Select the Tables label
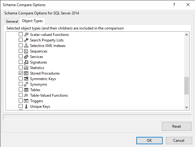 pyautogui.click(x=35, y=90)
